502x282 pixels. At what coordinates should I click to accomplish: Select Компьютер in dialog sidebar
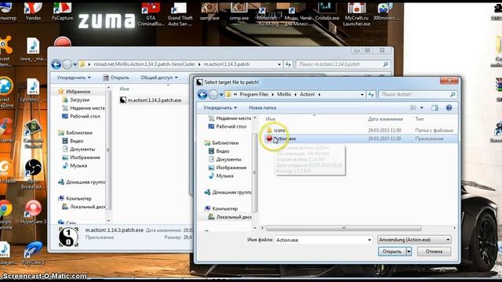221,209
